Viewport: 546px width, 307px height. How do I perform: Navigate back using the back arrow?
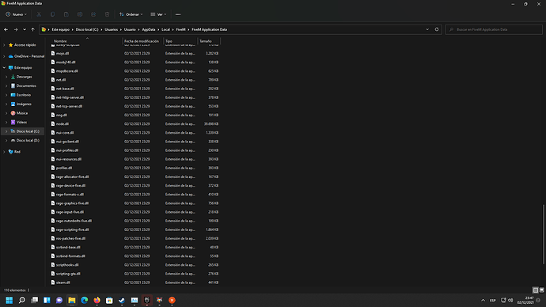[6, 29]
